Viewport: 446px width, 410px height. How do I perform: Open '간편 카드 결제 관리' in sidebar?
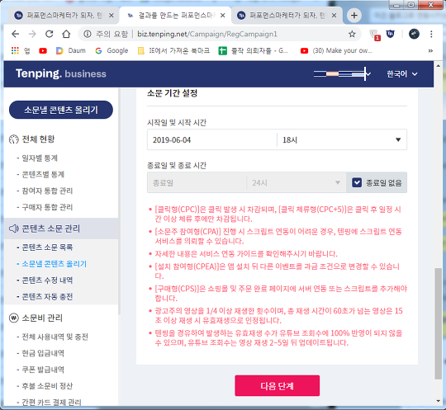pos(51,403)
